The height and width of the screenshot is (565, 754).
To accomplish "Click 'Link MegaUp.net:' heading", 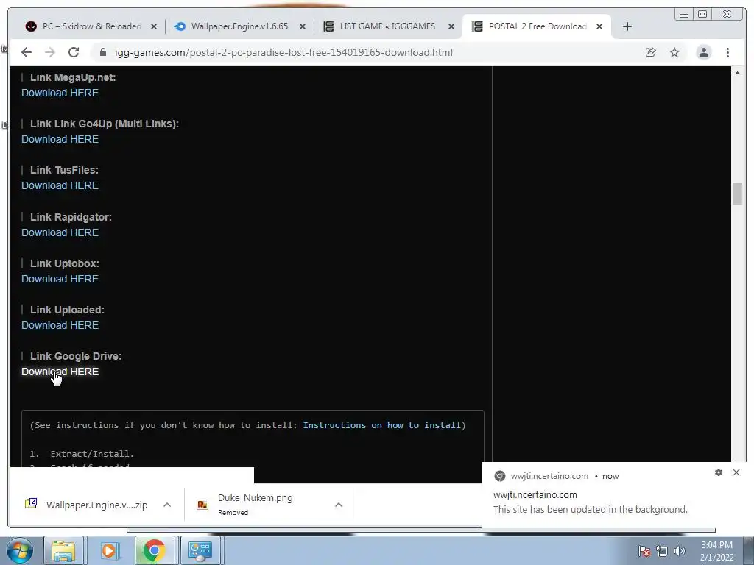I will pos(73,77).
